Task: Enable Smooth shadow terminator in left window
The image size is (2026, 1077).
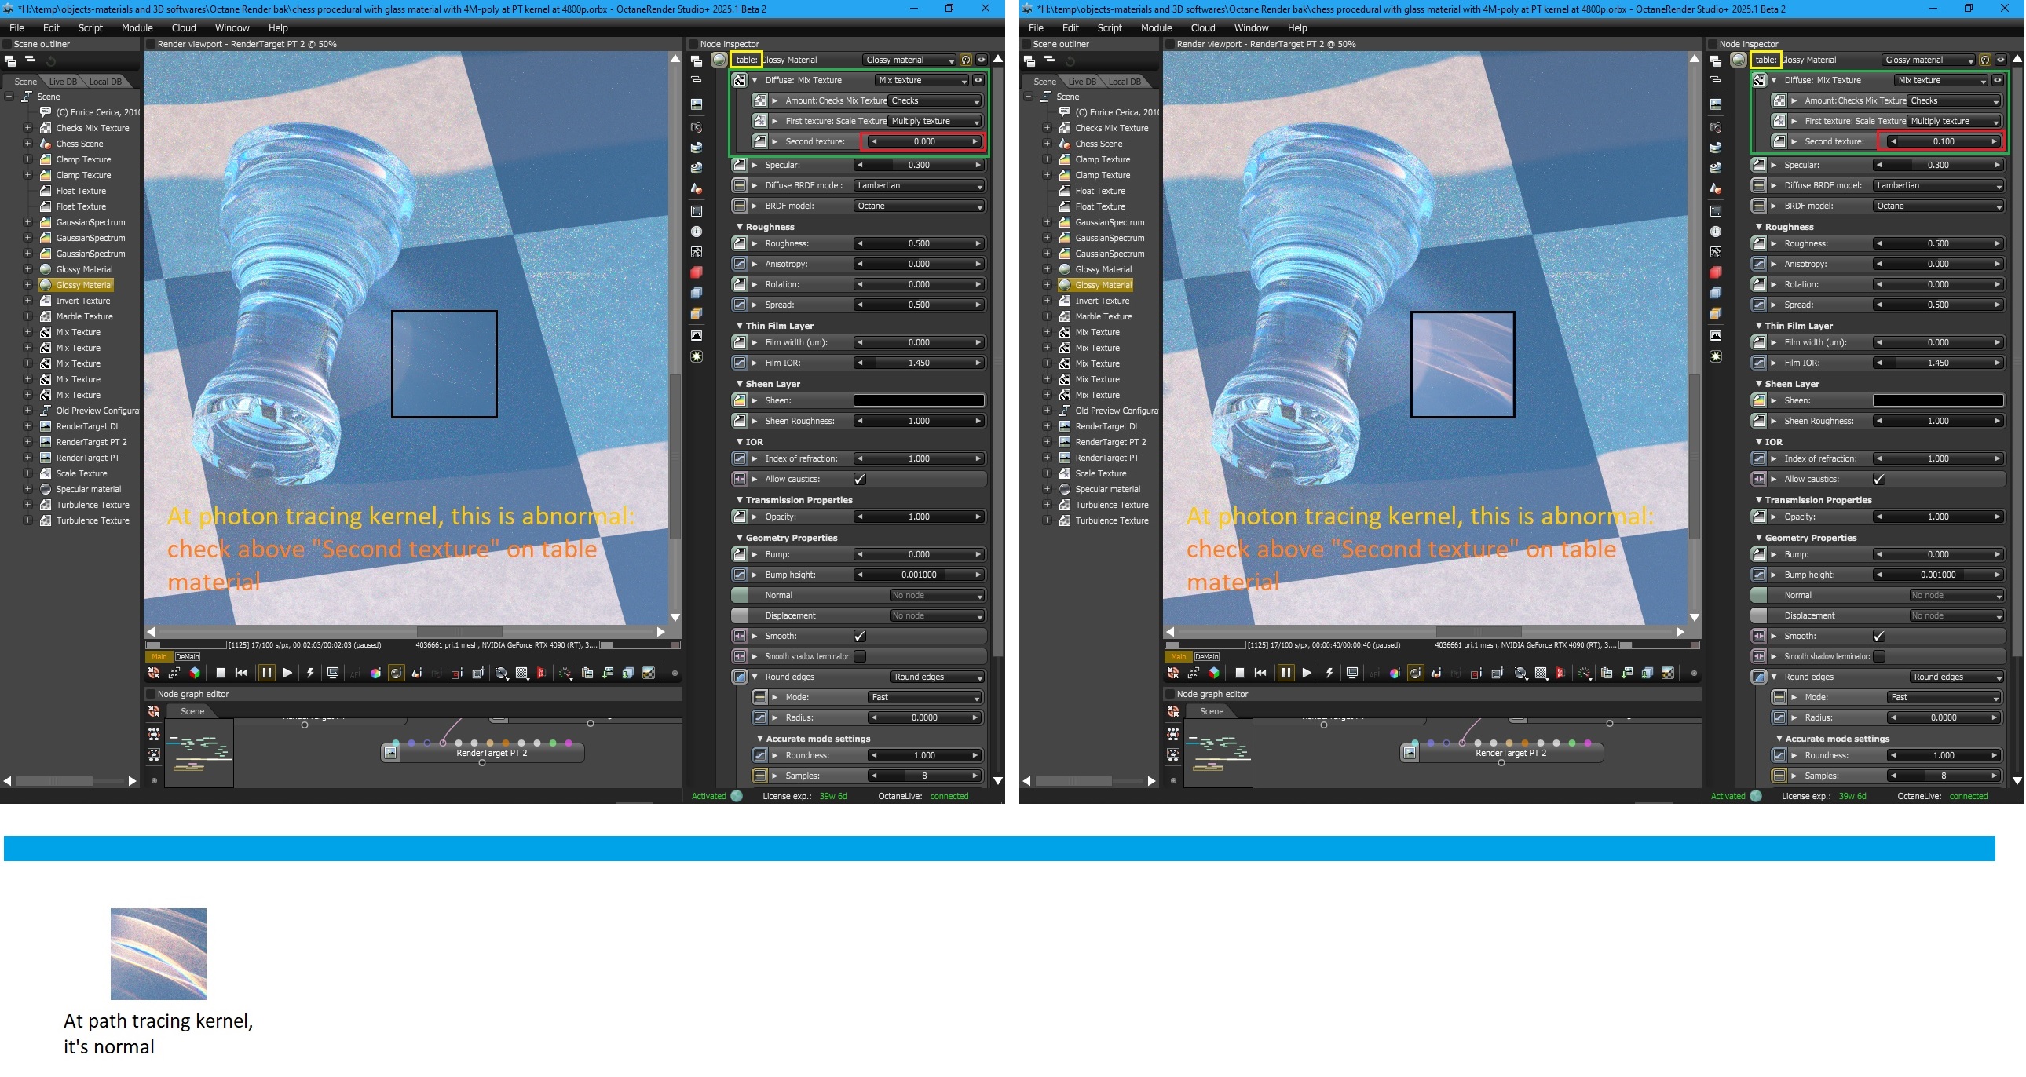Action: [860, 656]
